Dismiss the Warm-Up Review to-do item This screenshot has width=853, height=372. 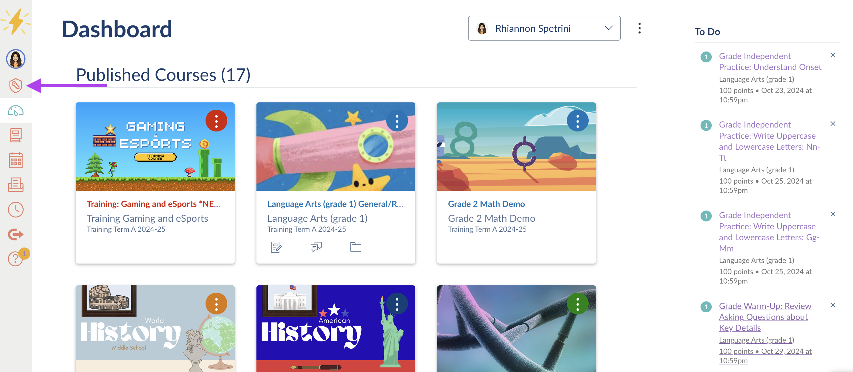pos(833,305)
